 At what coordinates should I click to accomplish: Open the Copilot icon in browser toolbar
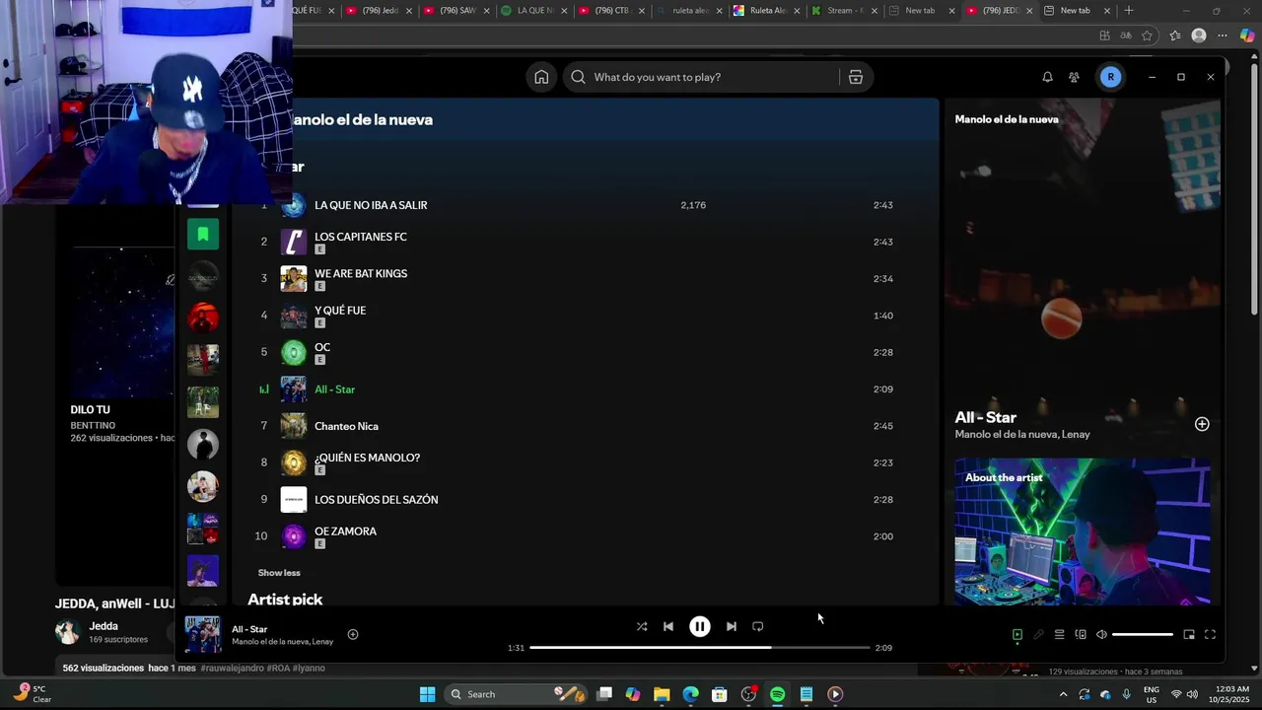click(x=1247, y=35)
